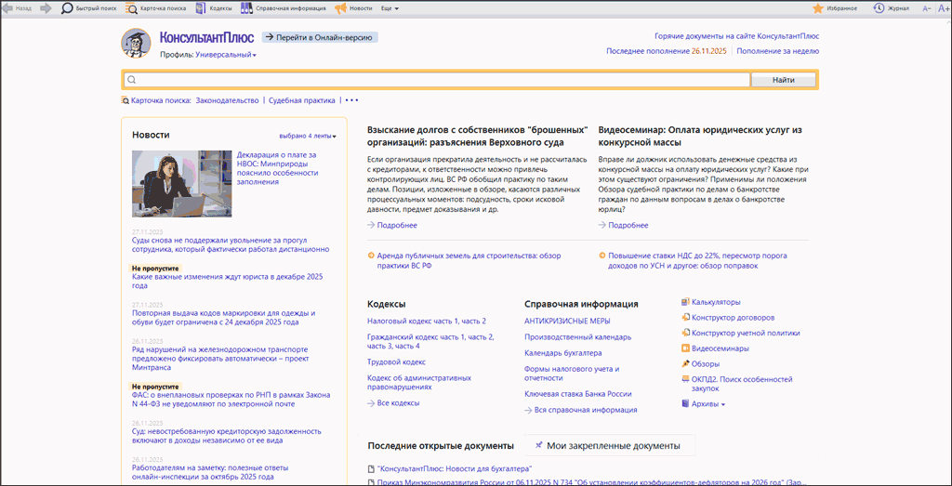This screenshot has width=952, height=486.
Task: Click the Калькуляторы icon link
Action: tap(686, 302)
